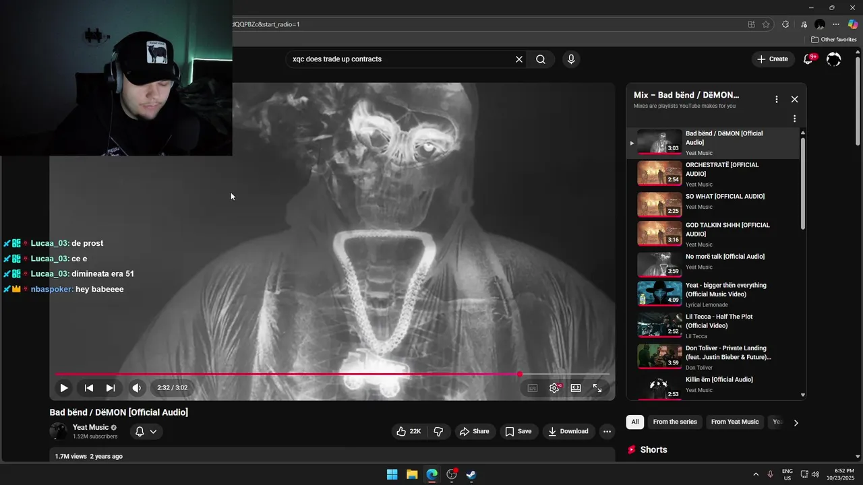863x485 pixels.
Task: Open Yeat Music channel avatar
Action: coord(59,432)
